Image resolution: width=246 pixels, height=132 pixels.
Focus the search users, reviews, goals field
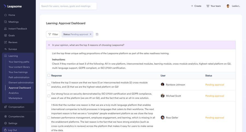tap(68, 6)
